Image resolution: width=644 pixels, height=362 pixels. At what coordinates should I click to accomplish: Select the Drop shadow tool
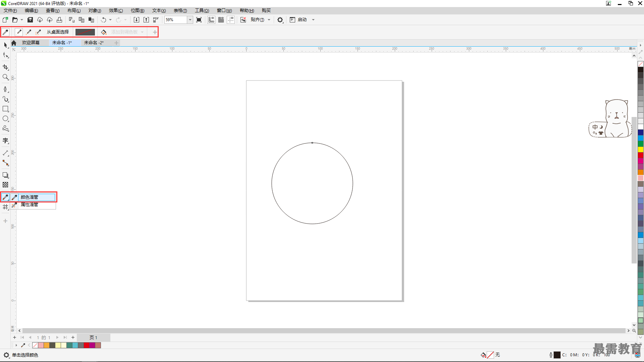point(5,175)
